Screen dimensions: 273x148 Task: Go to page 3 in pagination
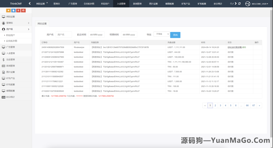pos(220,105)
